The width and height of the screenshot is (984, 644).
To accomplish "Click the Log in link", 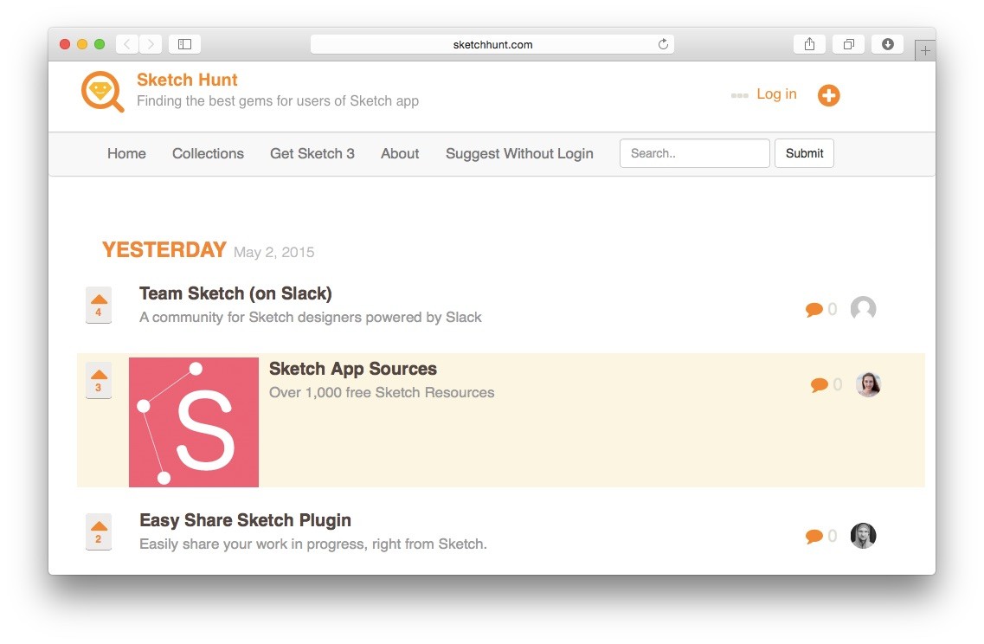I will (x=776, y=94).
